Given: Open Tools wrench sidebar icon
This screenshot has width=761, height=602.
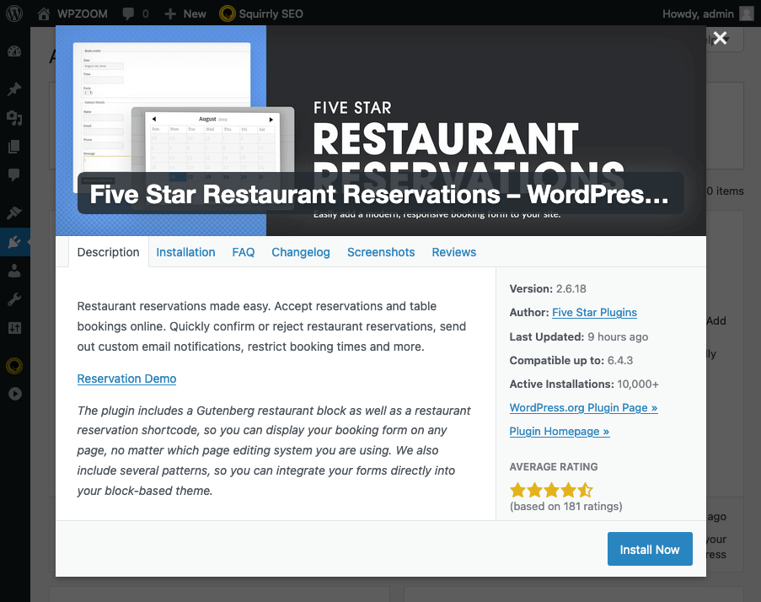Looking at the screenshot, I should point(14,299).
